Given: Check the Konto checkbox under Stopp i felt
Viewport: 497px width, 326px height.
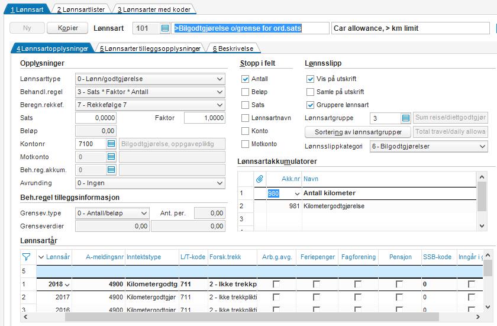Looking at the screenshot, I should click(245, 131).
